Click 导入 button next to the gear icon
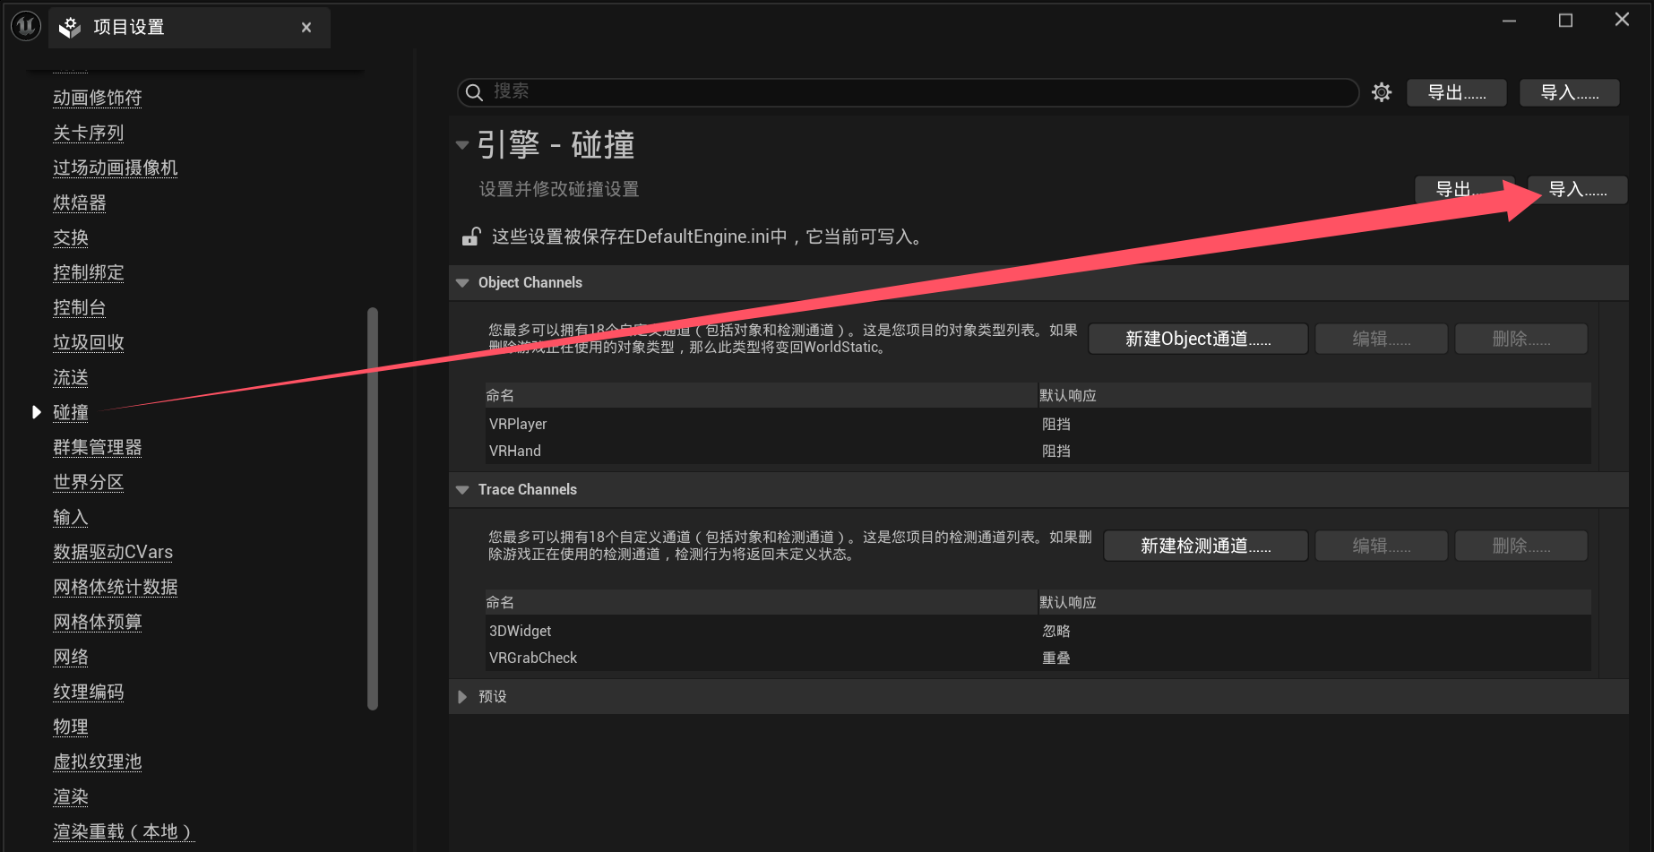The width and height of the screenshot is (1654, 852). click(1570, 92)
